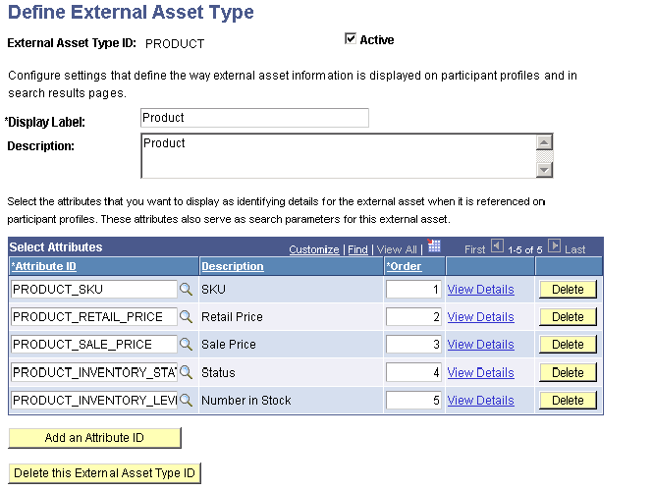Click the Find link in grid header
This screenshot has width=653, height=491.
click(357, 249)
